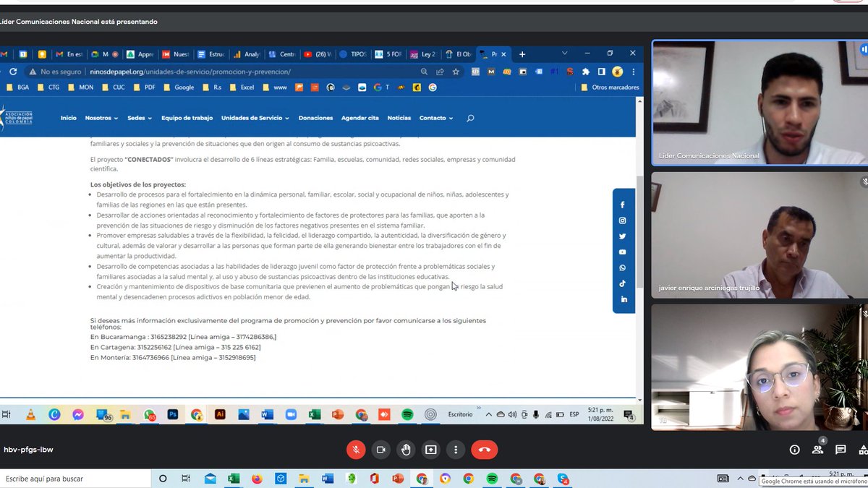Switch to the Analy browser tab
This screenshot has width=868, height=488.
click(247, 54)
